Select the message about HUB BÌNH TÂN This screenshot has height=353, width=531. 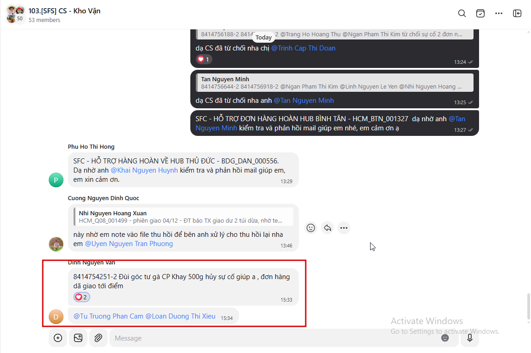335,123
